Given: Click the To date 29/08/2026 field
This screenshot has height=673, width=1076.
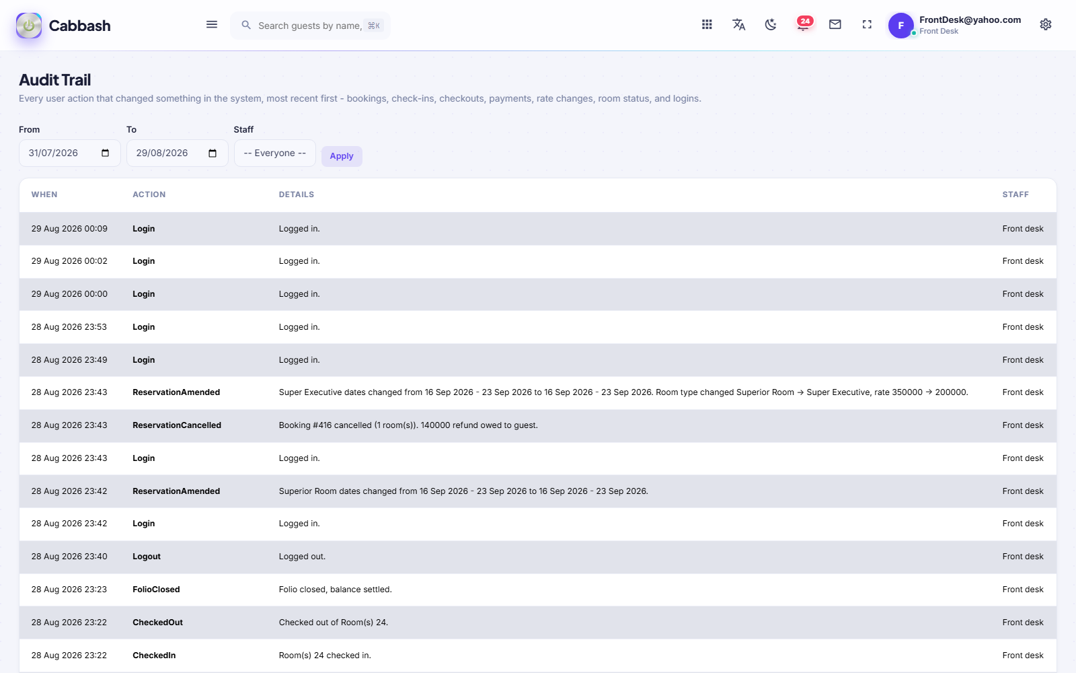Looking at the screenshot, I should coord(178,153).
